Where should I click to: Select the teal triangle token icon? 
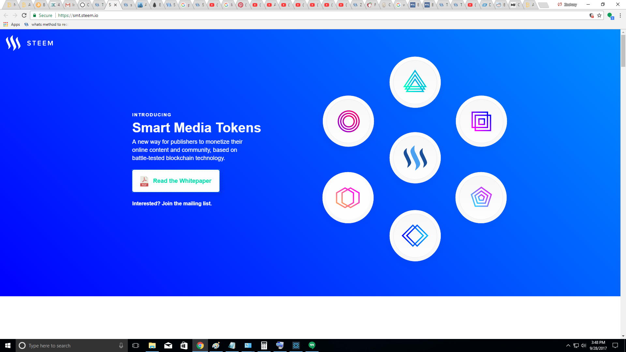pyautogui.click(x=415, y=82)
